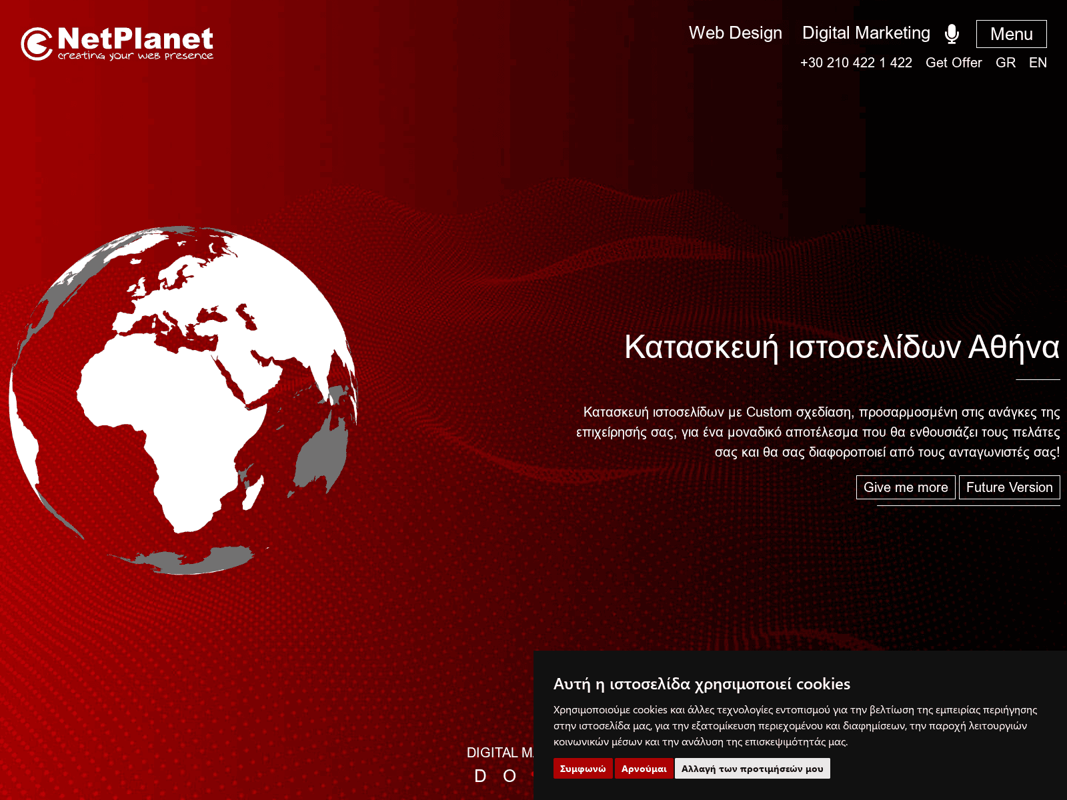1067x800 pixels.
Task: Open the Menu button
Action: [x=1011, y=34]
